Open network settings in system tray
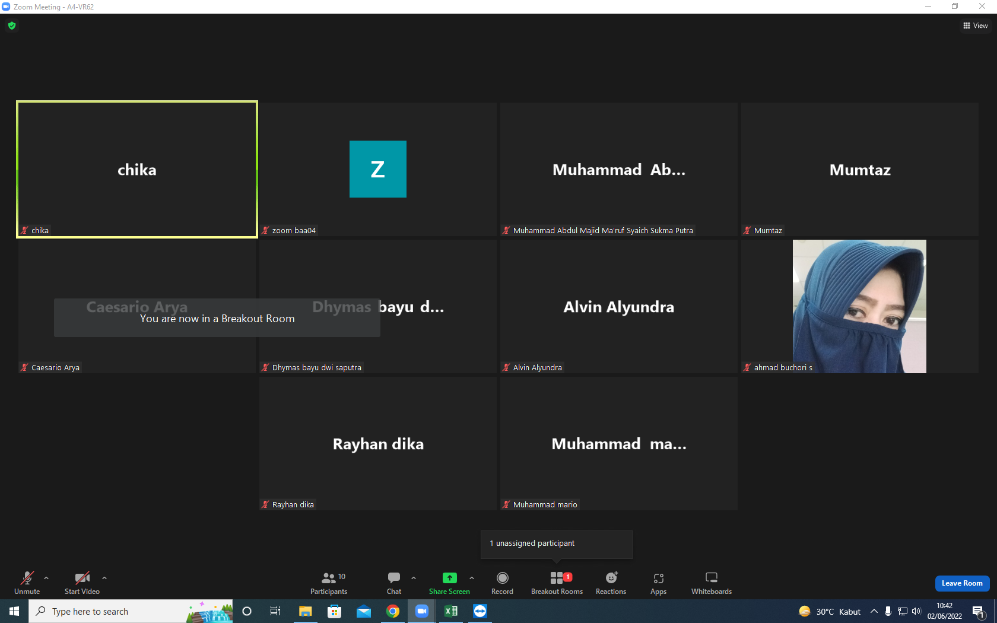This screenshot has height=623, width=997. point(902,611)
